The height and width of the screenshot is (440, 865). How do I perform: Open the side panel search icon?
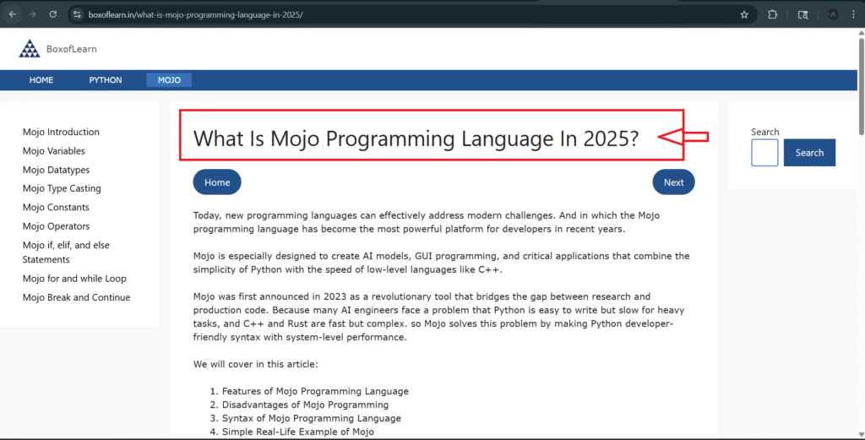tap(802, 15)
